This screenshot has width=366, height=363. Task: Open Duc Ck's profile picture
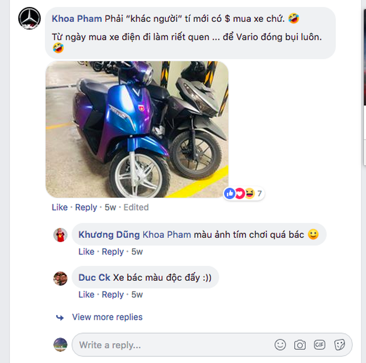pos(60,278)
